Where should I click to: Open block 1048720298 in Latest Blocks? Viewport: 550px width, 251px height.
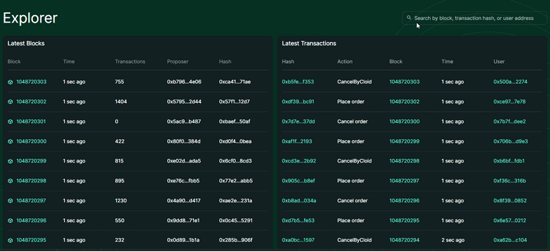tap(31, 181)
